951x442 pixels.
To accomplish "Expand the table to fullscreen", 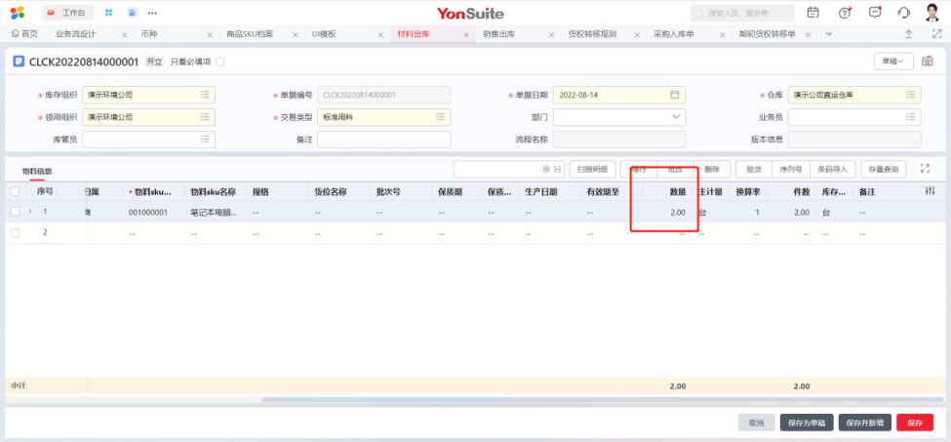I will coord(925,168).
